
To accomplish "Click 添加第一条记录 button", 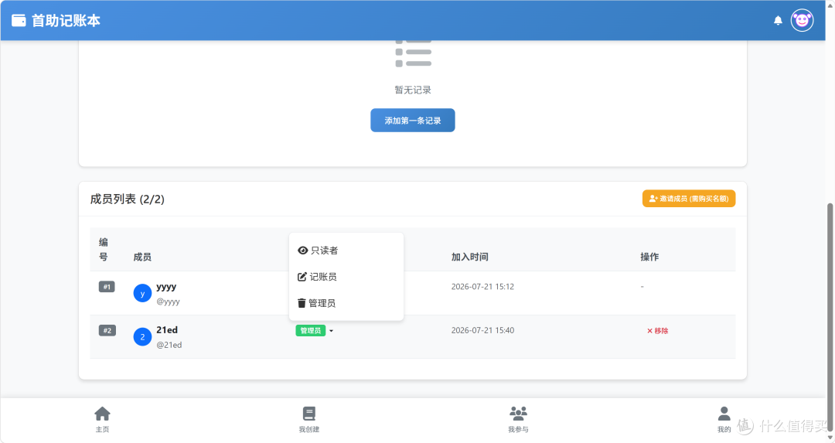I will point(413,121).
